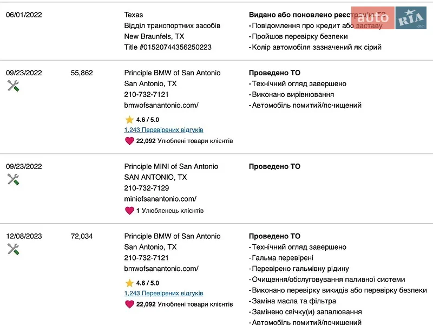Screen dimensions: 433x325
Task: Click miniofsanantonio.com/ website text
Action: click(x=160, y=199)
